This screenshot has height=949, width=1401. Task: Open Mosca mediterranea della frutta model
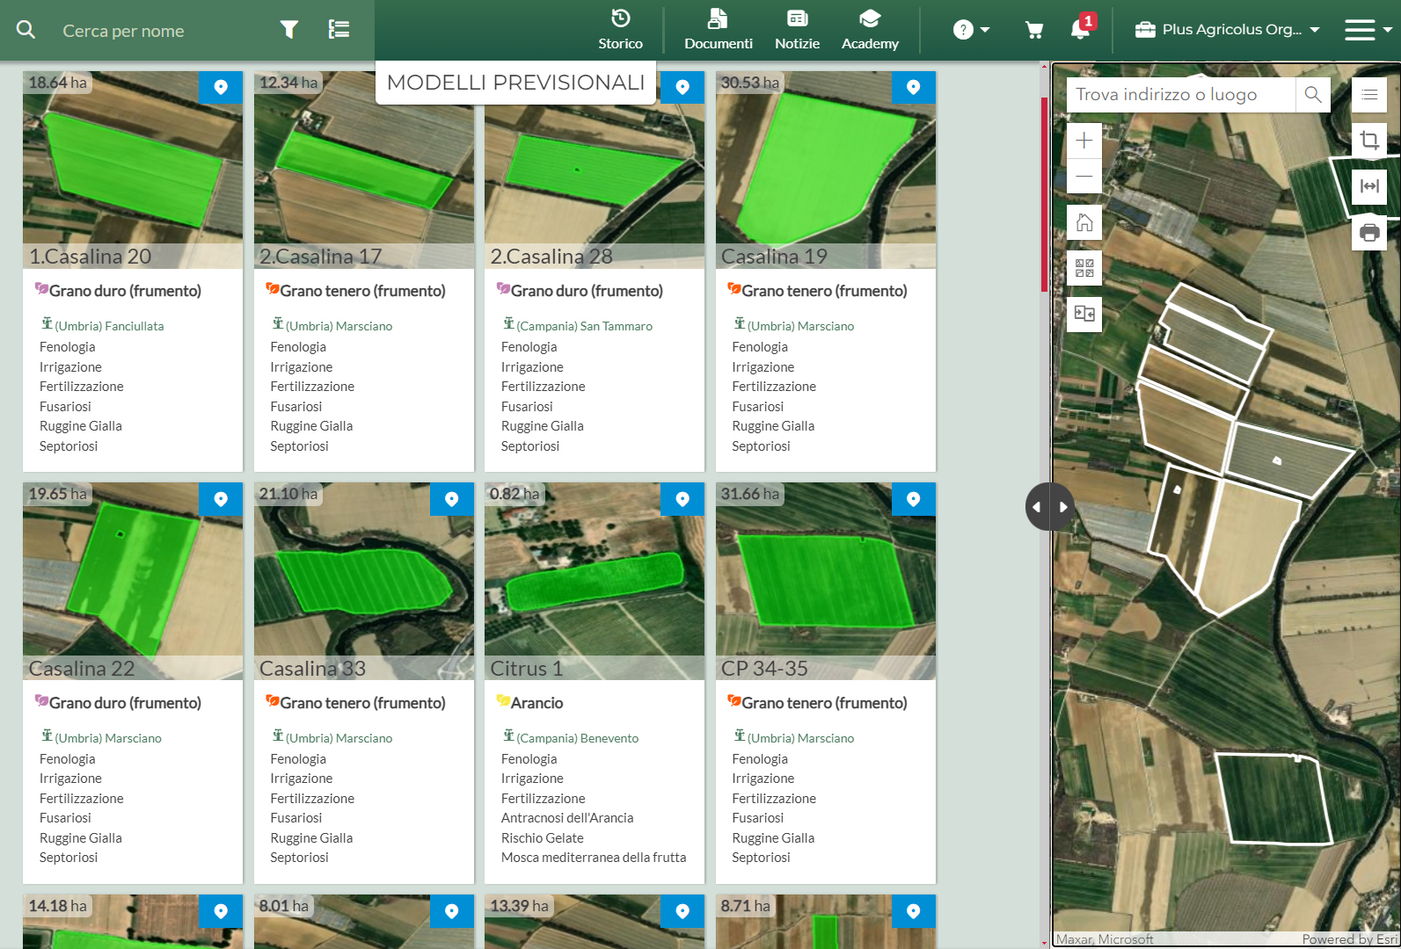[594, 858]
